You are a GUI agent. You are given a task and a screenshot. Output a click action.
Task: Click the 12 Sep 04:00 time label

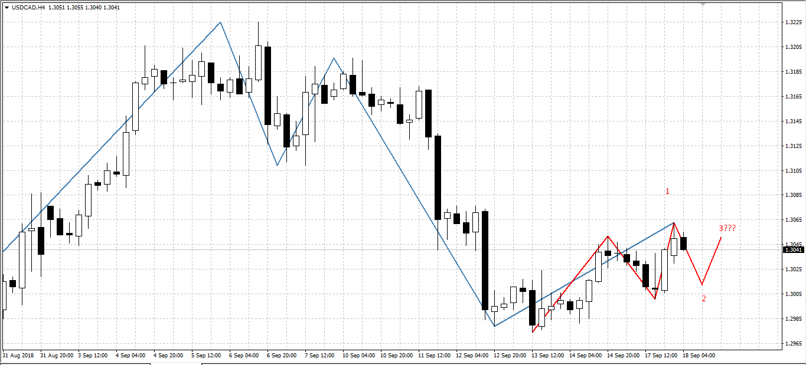pyautogui.click(x=472, y=356)
